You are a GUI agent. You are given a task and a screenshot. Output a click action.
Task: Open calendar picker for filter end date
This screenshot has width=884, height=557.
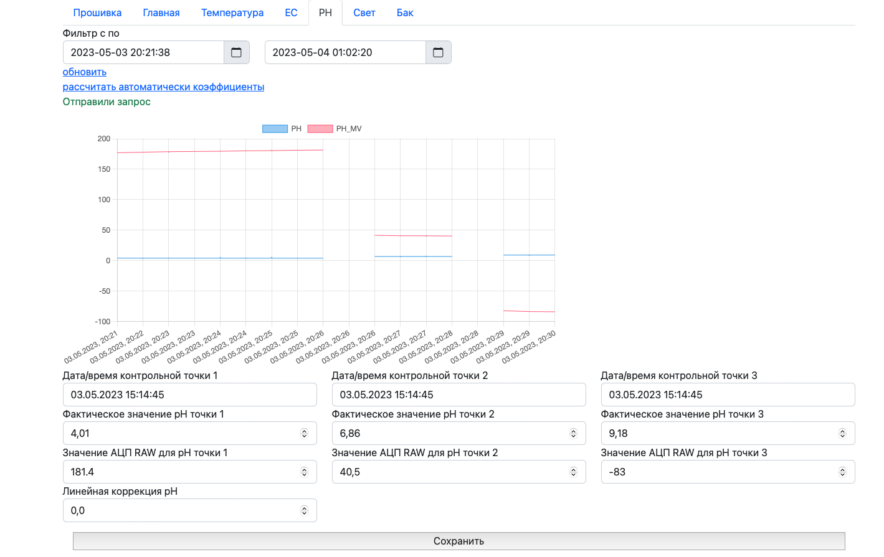click(438, 52)
